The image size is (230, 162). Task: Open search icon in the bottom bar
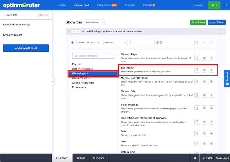click(195, 158)
